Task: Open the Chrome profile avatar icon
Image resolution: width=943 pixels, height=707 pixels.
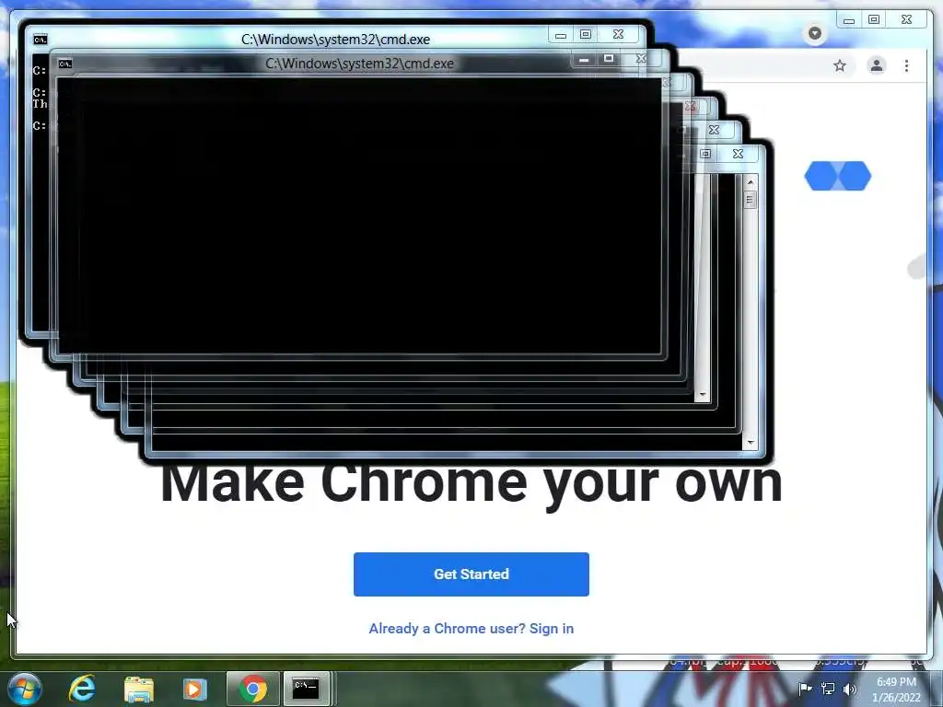Action: coord(877,65)
